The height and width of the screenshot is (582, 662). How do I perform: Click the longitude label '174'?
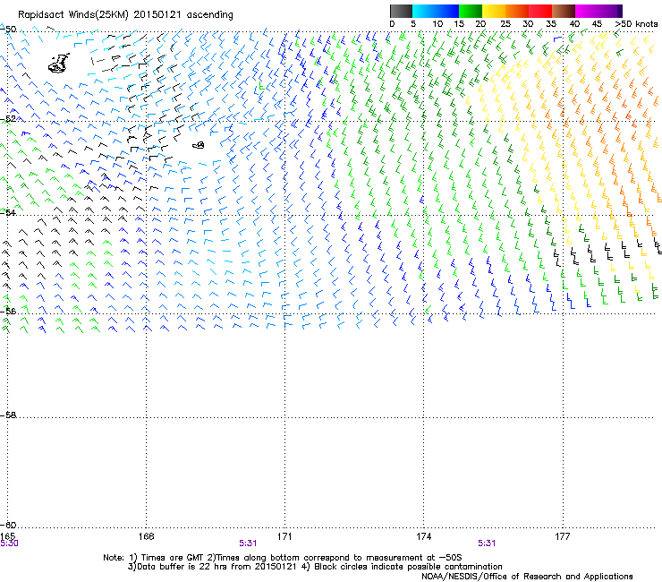coord(423,536)
